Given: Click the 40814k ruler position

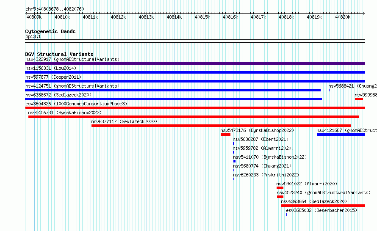Looking at the screenshot, I should tap(174, 17).
